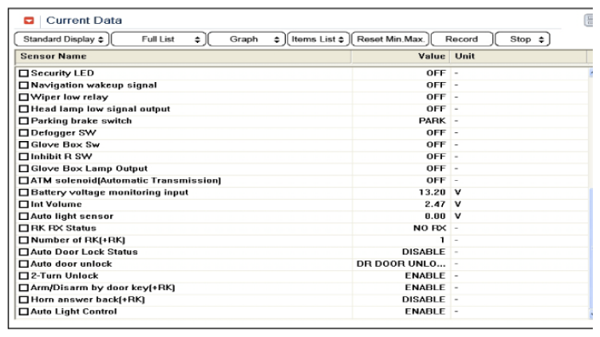
Task: Select the Security LED row label
Action: coord(62,73)
